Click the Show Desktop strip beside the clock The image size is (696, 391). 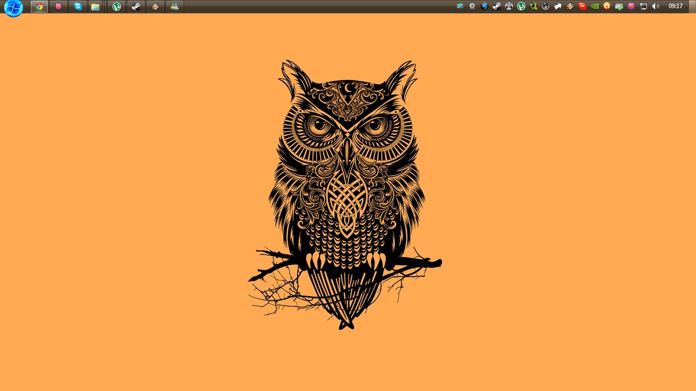[693, 7]
